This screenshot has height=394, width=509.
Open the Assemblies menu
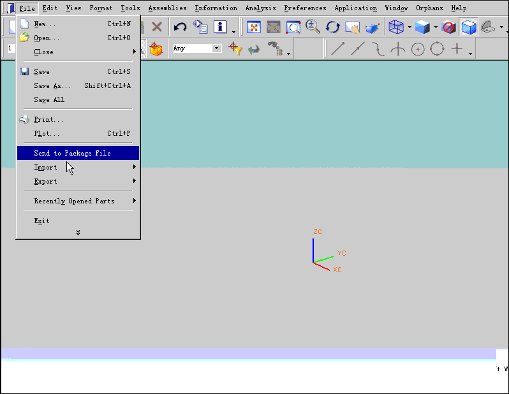(x=168, y=8)
